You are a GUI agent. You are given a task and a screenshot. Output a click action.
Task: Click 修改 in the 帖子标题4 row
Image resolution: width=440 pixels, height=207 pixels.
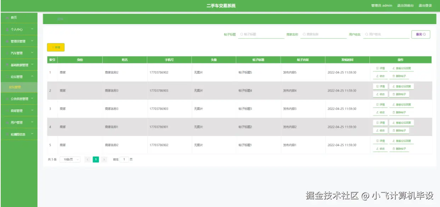point(380,94)
